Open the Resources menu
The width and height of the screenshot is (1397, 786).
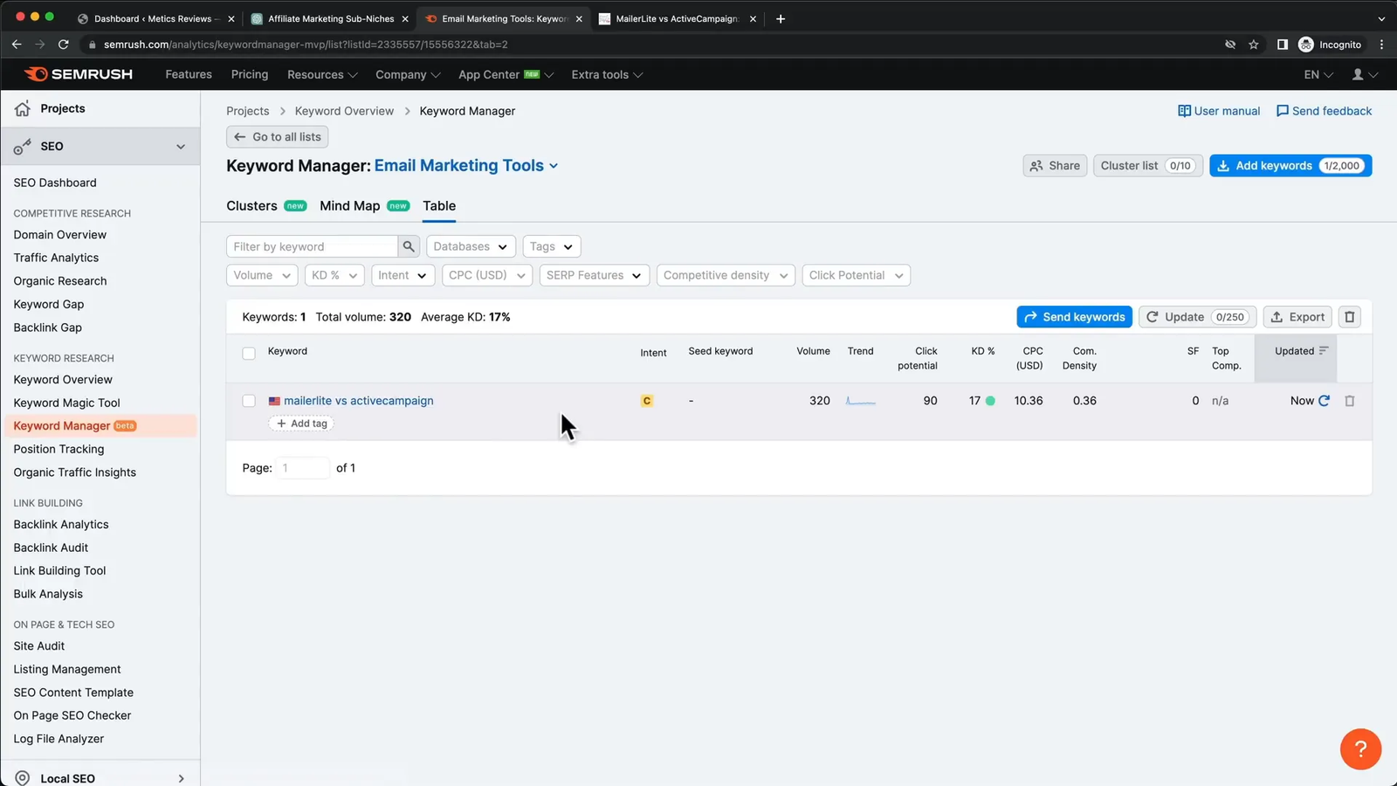coord(322,75)
